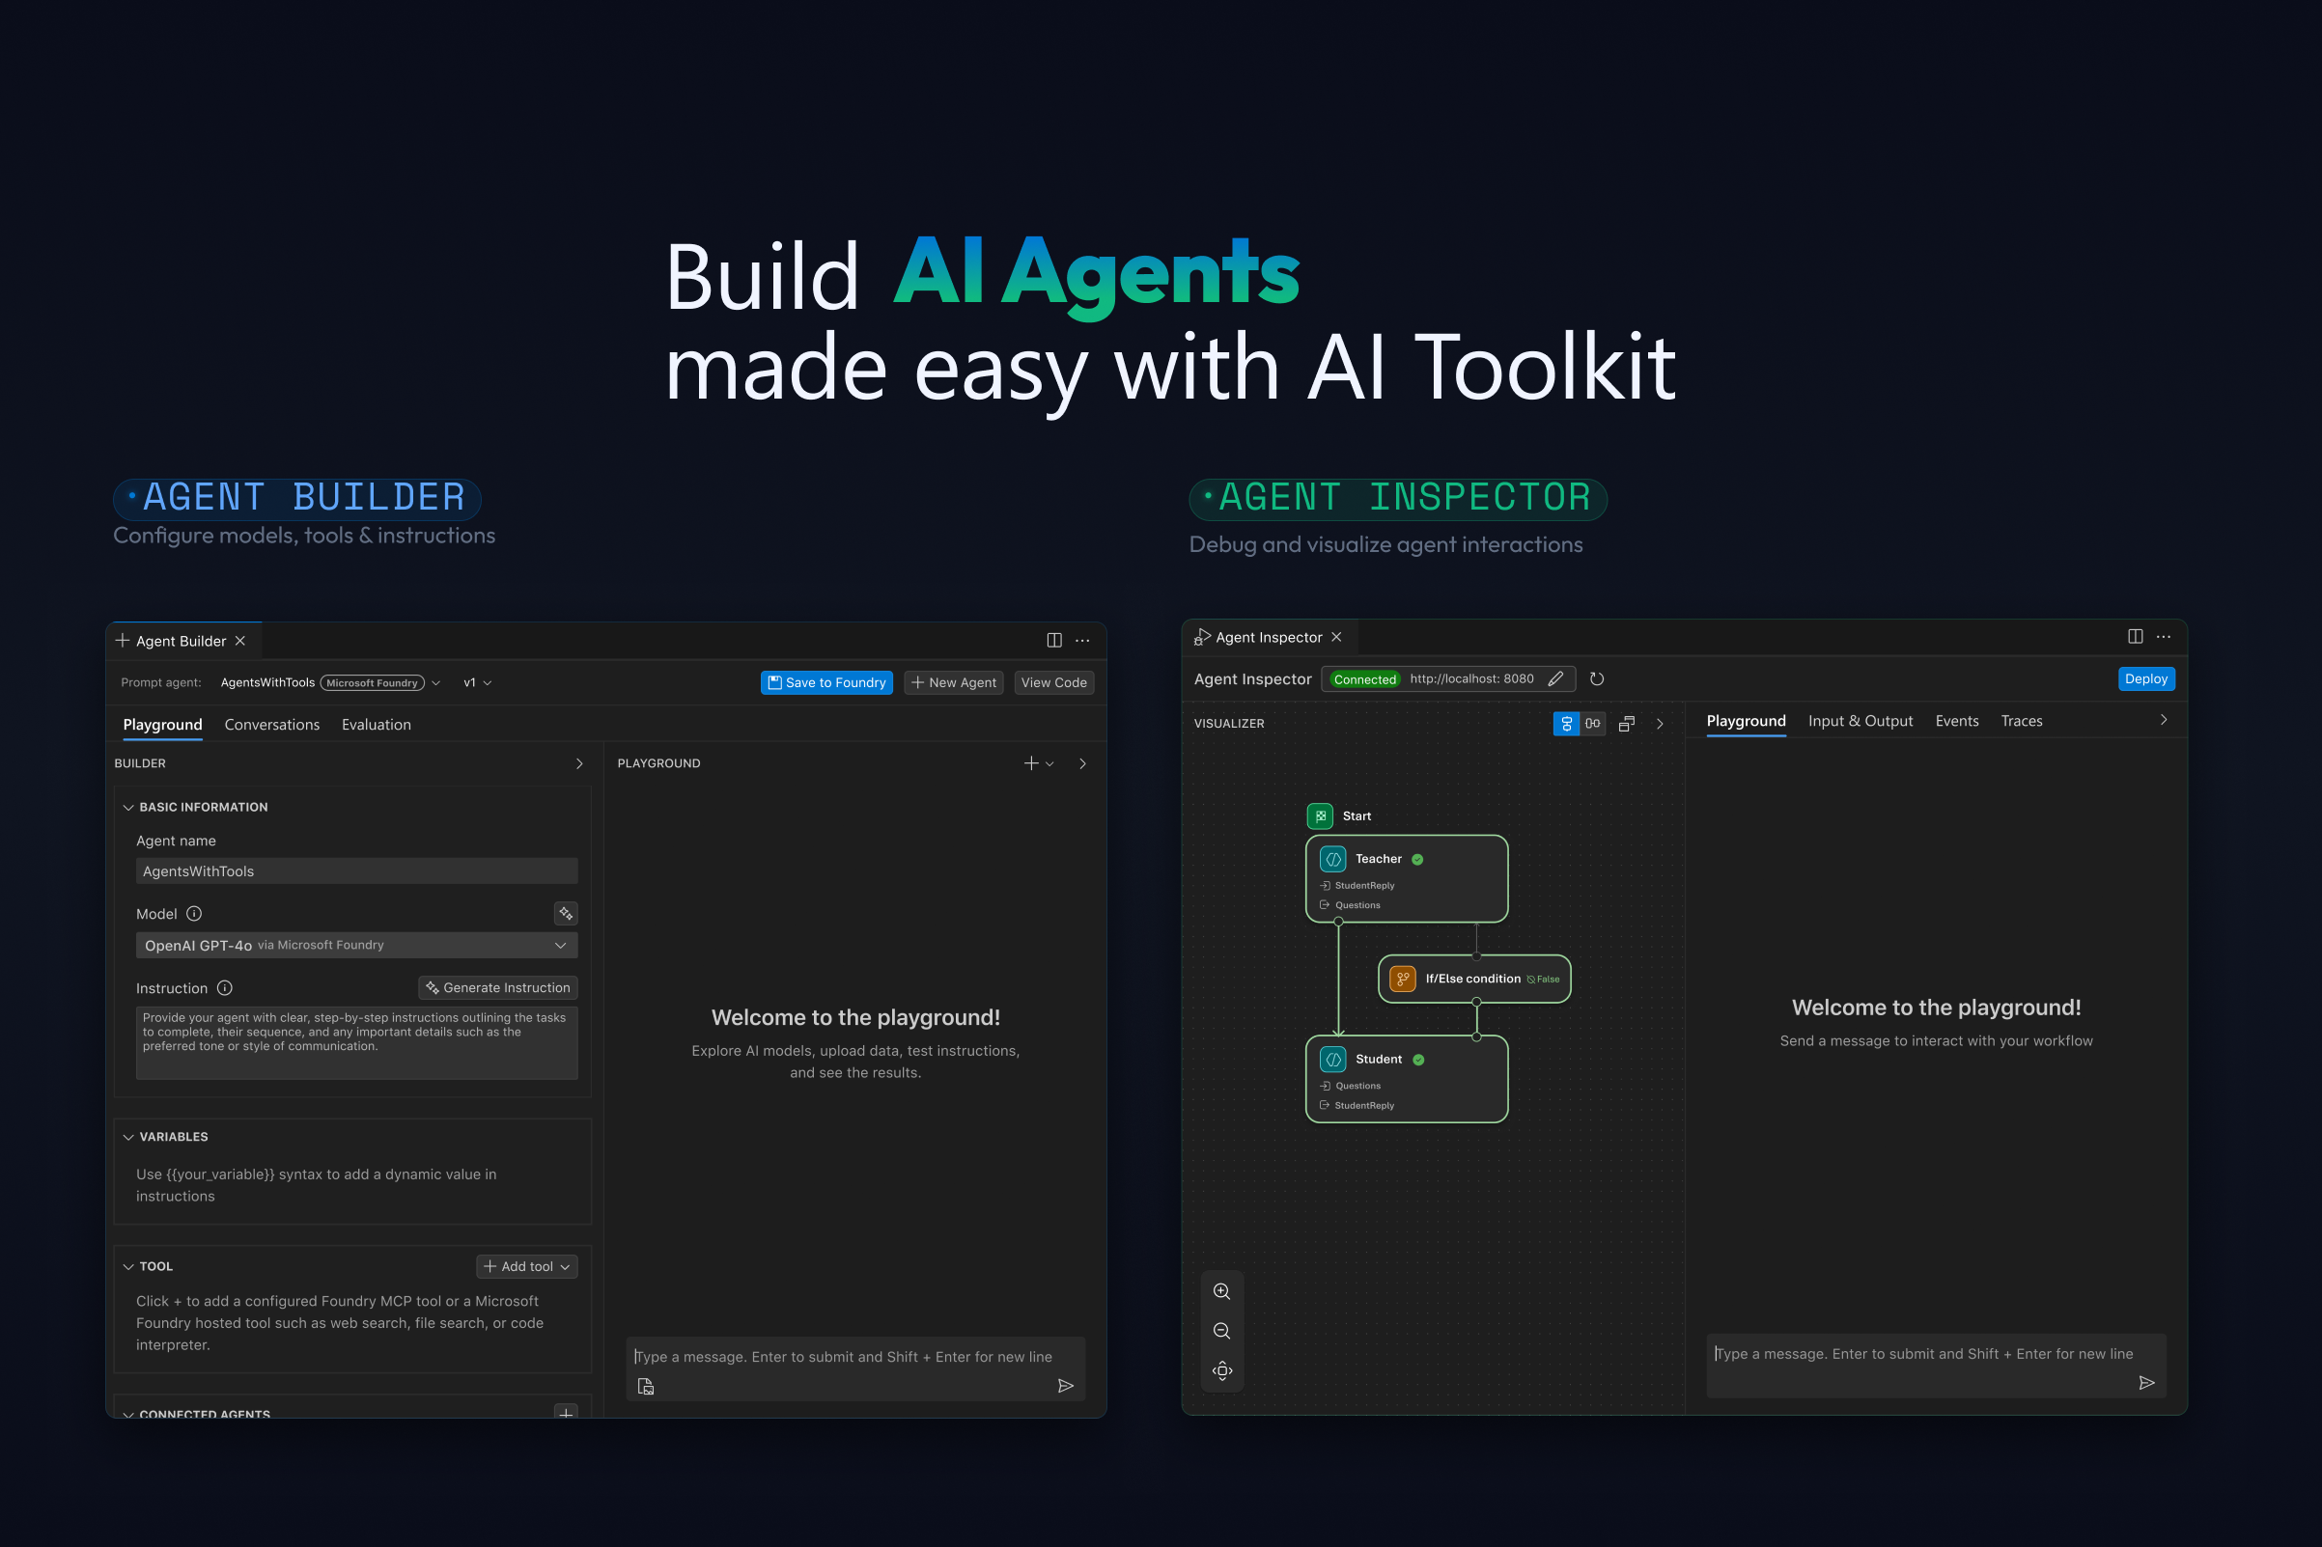The image size is (2322, 1547).
Task: Open the v1 version dropdown
Action: tap(478, 681)
